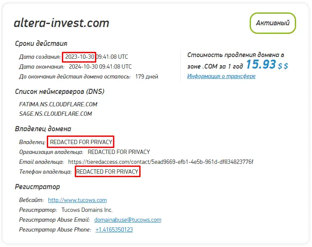Click the Регистратор section heading
The width and height of the screenshot is (312, 247).
pos(37,187)
